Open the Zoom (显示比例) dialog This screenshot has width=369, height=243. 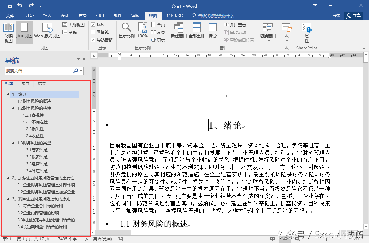[126, 30]
